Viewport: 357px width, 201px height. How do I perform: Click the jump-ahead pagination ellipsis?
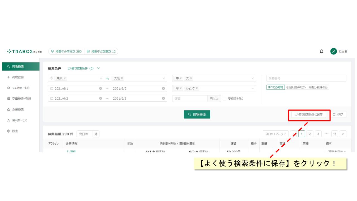pyautogui.click(x=326, y=134)
